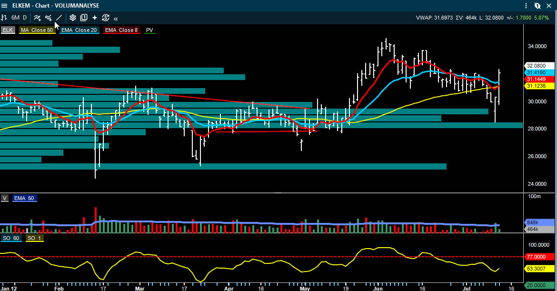Toggle the MA Close 50 indicator label
This screenshot has width=557, height=291.
tap(37, 30)
